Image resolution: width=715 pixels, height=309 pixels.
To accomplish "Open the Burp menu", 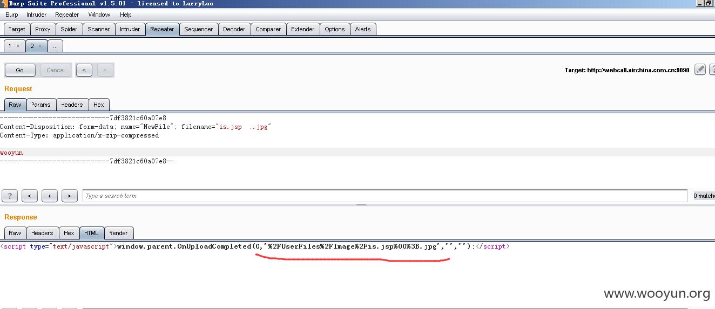I will tap(11, 15).
